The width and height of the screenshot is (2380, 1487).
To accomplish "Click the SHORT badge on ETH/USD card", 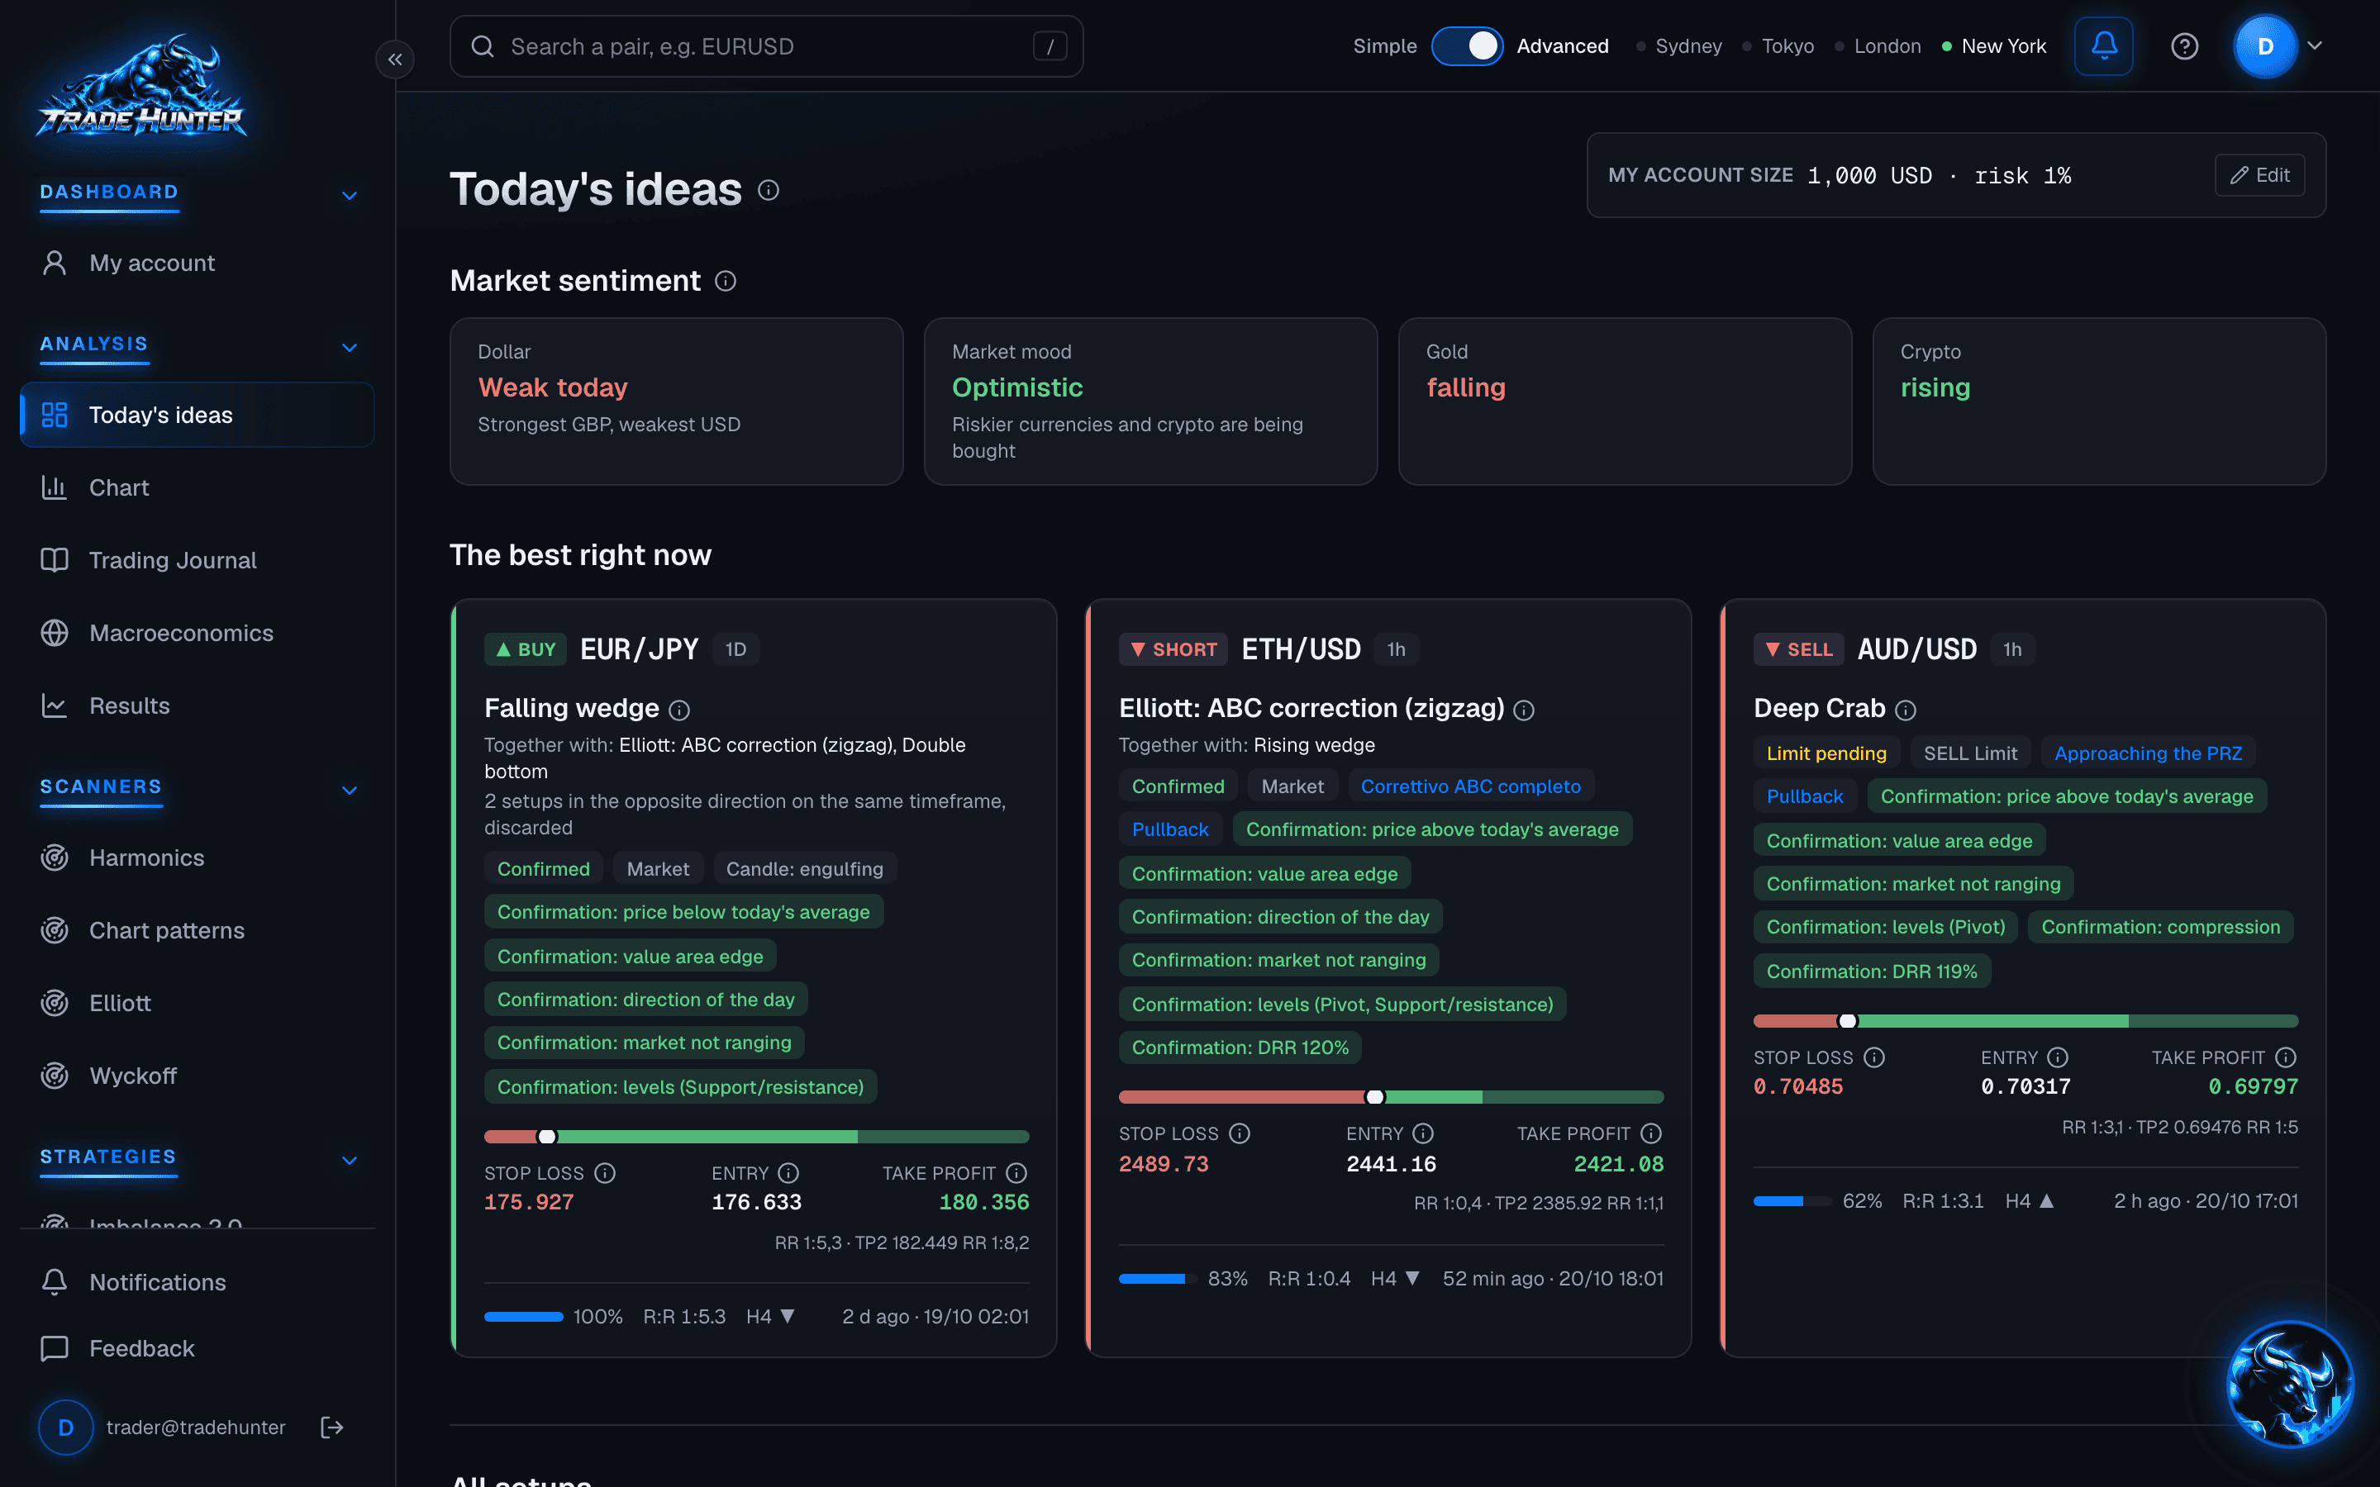I will (x=1173, y=649).
